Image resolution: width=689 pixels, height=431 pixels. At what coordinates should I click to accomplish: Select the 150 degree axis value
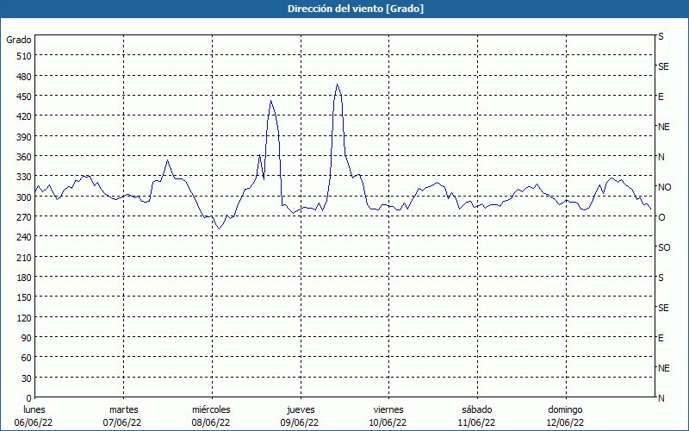pos(24,297)
